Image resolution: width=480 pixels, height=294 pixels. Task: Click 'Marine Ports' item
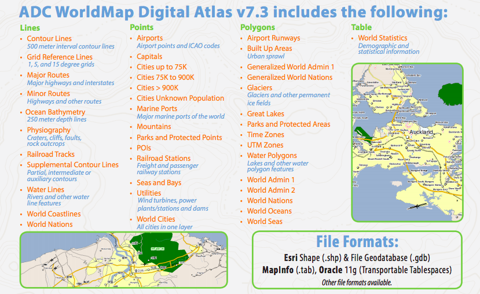[157, 109]
